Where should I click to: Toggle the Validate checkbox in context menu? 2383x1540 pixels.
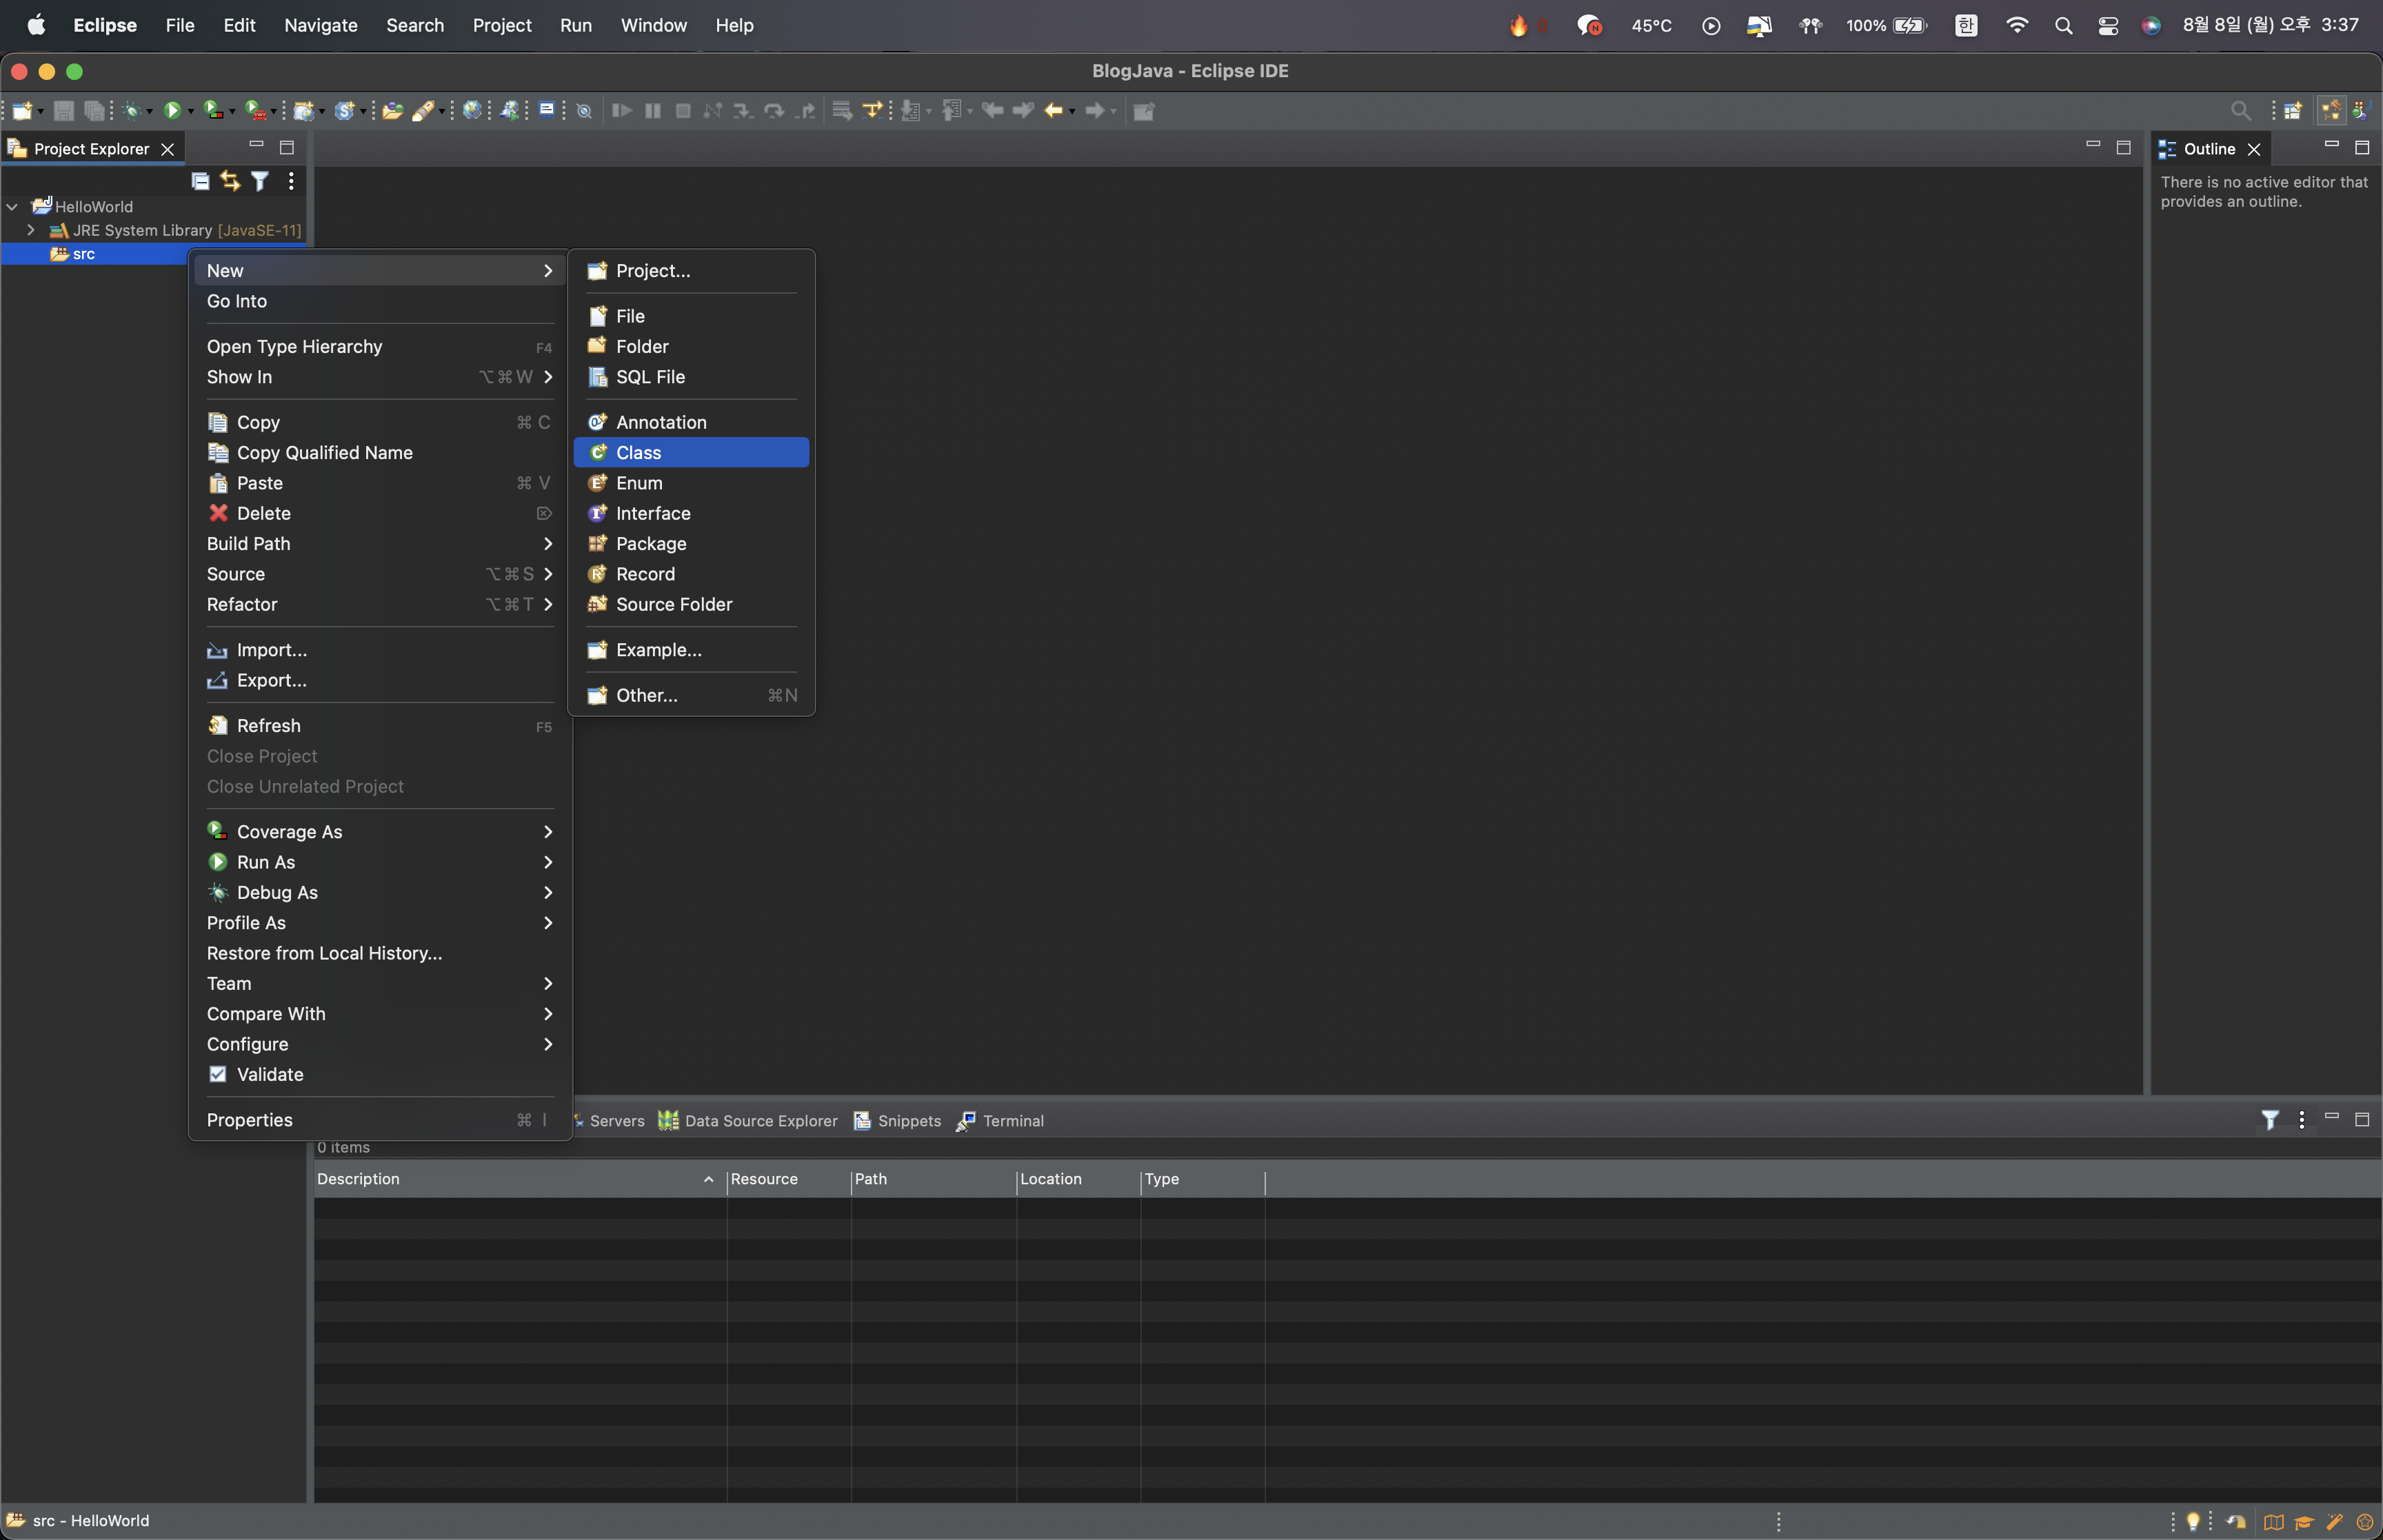218,1074
